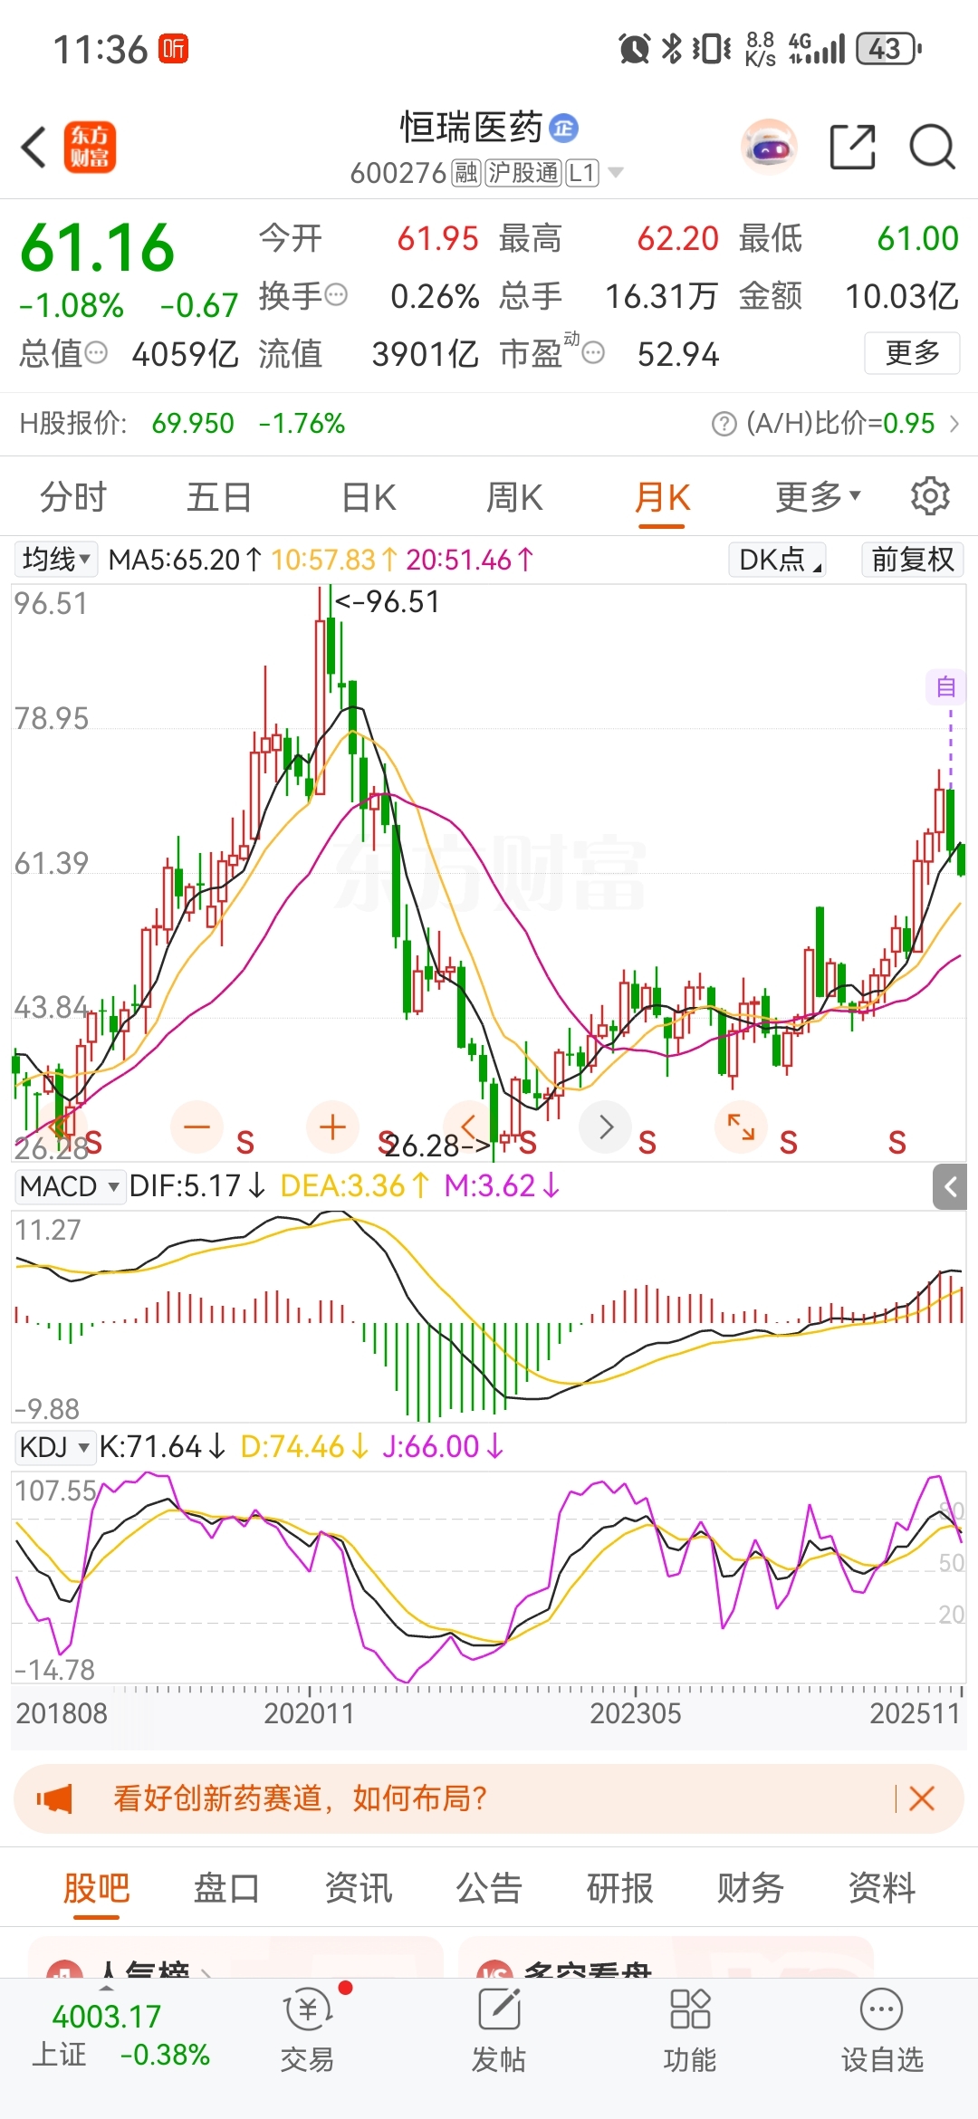Tap the question mark beside A/H比价
Image resolution: width=978 pixels, height=2119 pixels.
[724, 424]
